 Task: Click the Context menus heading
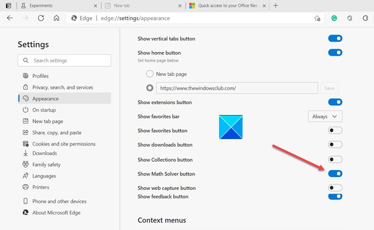point(162,220)
